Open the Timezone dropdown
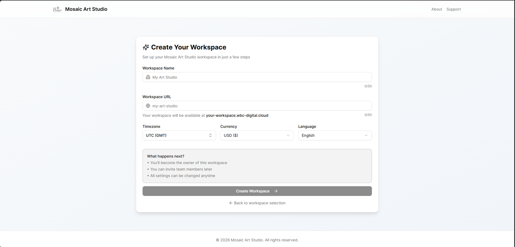515x247 pixels. [179, 135]
